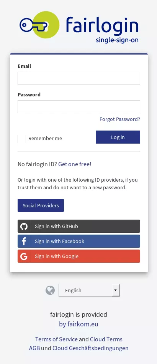
Task: Click the fairlogin single-sign-on wordmark
Action: [x=102, y=29]
